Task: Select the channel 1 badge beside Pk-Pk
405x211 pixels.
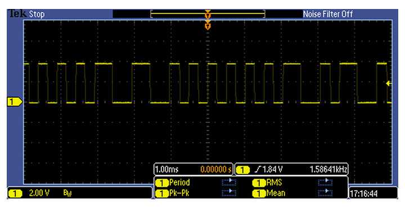Action: click(161, 193)
